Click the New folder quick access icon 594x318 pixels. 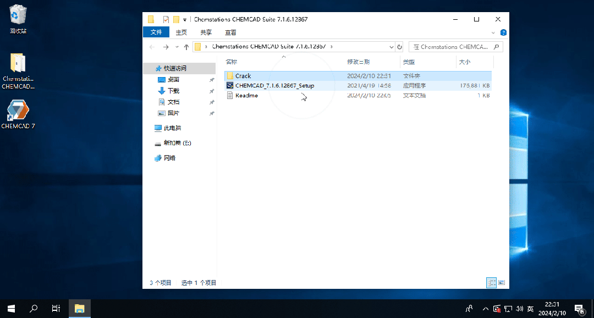click(x=176, y=19)
